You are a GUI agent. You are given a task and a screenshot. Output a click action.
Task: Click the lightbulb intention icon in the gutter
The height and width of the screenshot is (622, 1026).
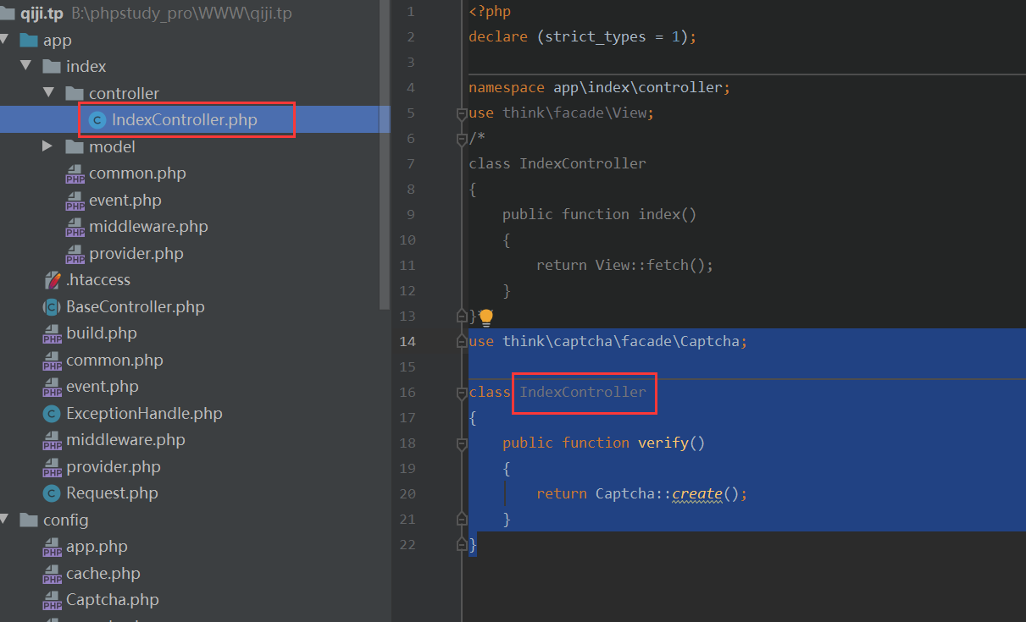point(485,317)
